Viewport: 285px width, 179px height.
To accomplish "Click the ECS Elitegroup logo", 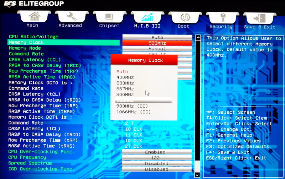I will 34,4.
